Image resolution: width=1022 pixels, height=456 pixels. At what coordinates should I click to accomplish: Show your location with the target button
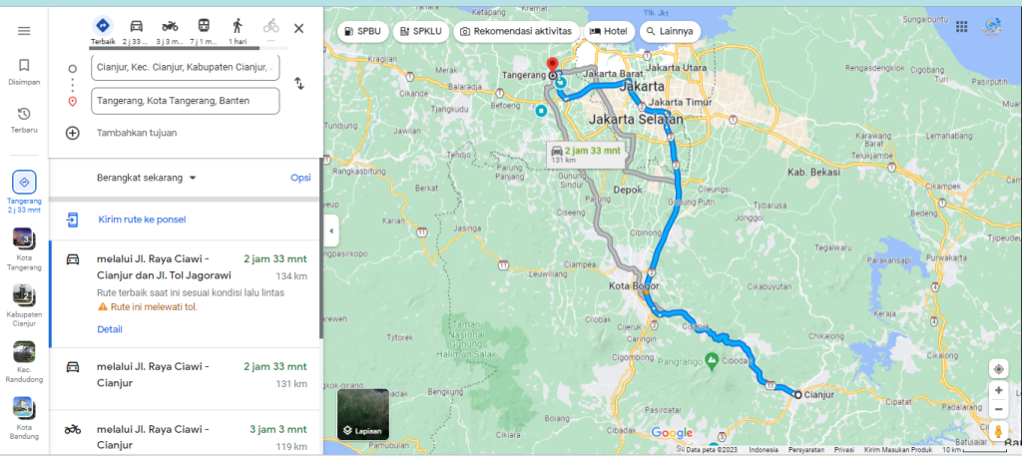click(x=998, y=369)
